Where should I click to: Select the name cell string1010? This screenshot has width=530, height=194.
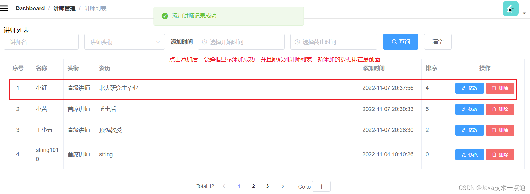coord(47,154)
